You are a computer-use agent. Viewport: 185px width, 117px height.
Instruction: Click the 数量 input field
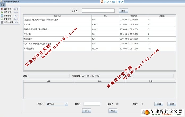[92, 104]
